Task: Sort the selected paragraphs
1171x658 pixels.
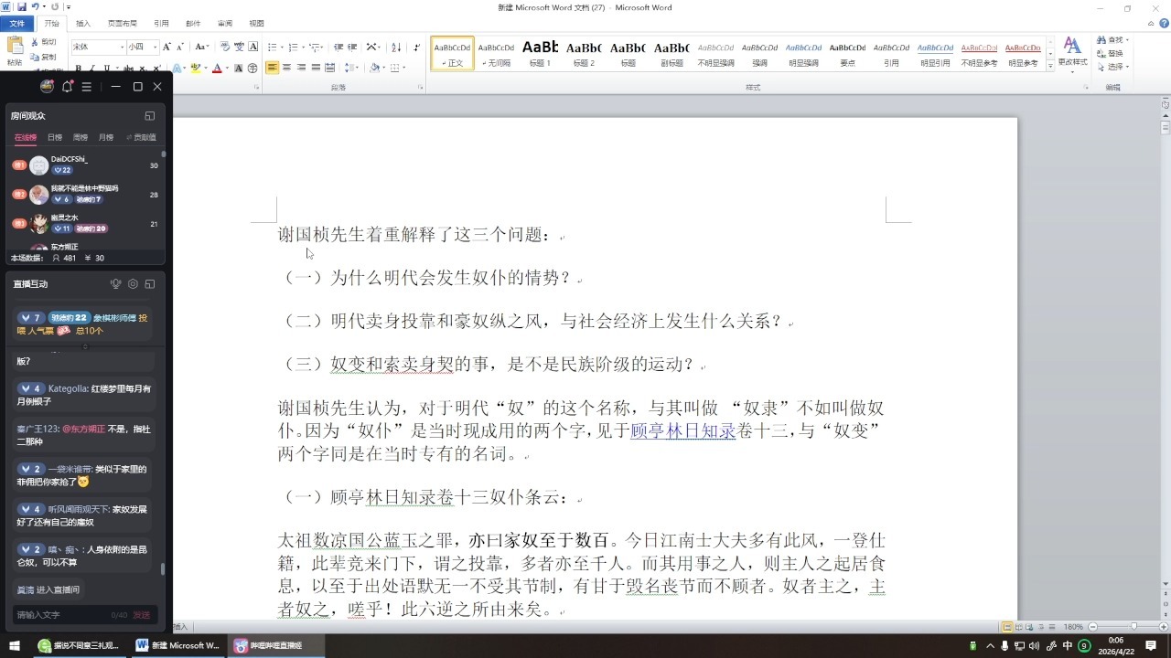Action: [x=396, y=47]
